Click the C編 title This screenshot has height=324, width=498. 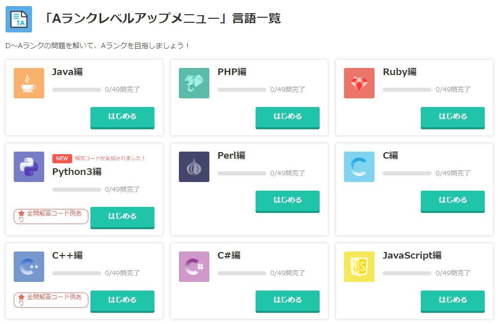click(x=390, y=156)
